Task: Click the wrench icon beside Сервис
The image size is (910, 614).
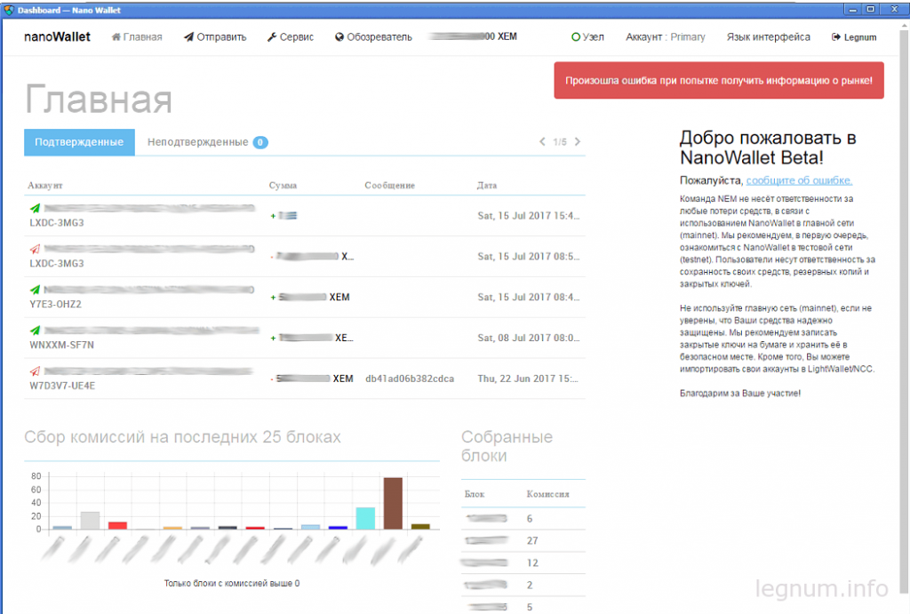Action: [272, 37]
